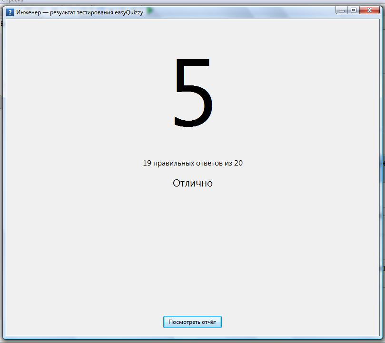Minimize the результат тестирования window
This screenshot has width=385, height=343.
342,10
